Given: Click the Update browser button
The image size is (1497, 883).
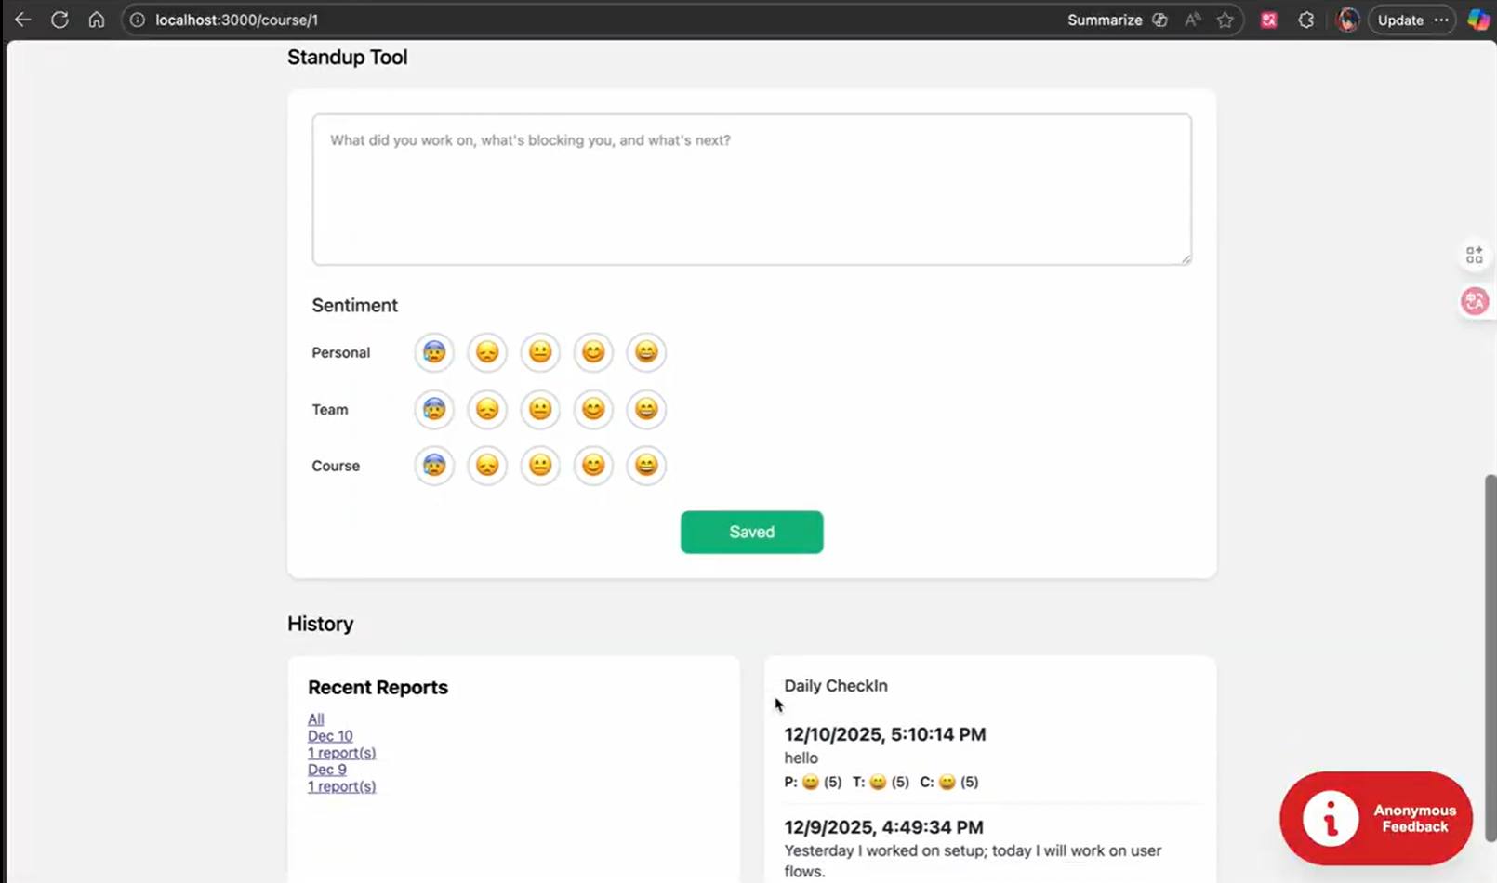Looking at the screenshot, I should pos(1400,20).
